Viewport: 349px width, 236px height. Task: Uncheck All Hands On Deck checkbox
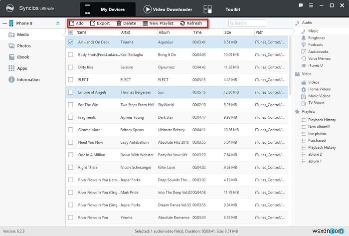click(71, 42)
